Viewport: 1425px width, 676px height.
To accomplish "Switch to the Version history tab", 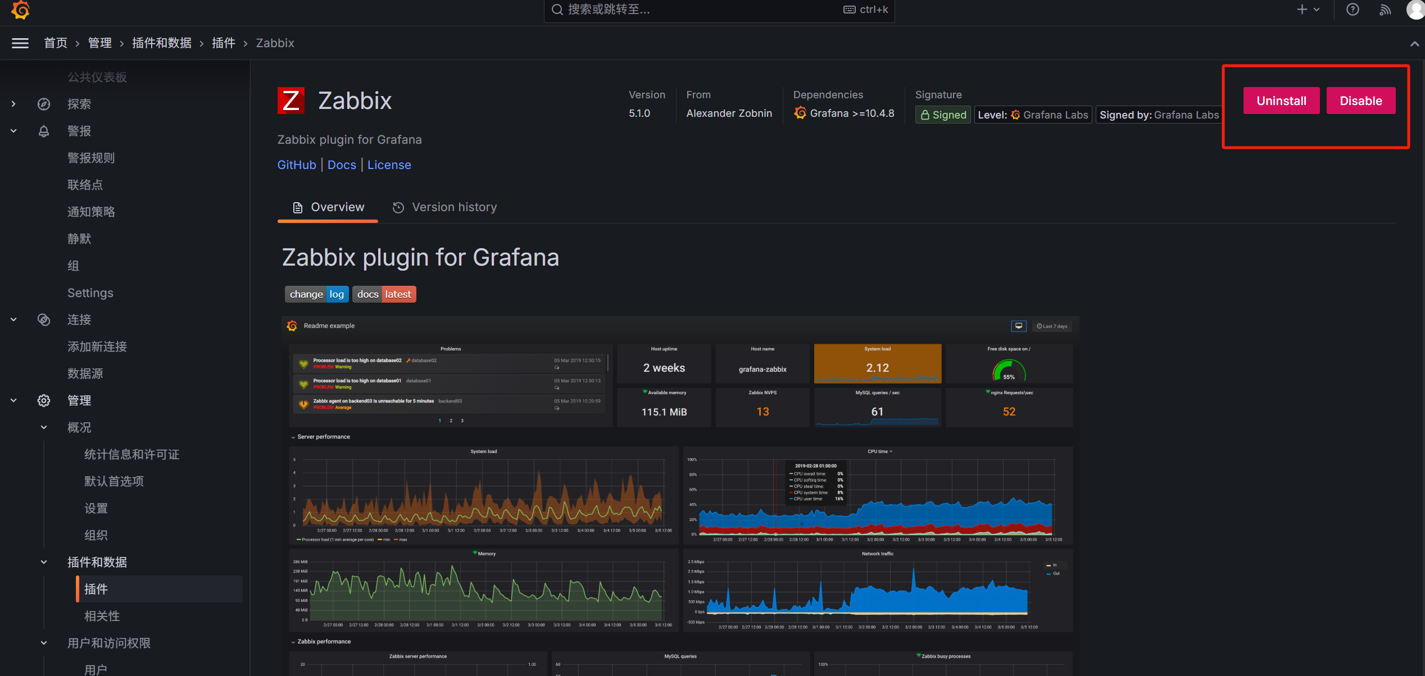I will [x=444, y=208].
